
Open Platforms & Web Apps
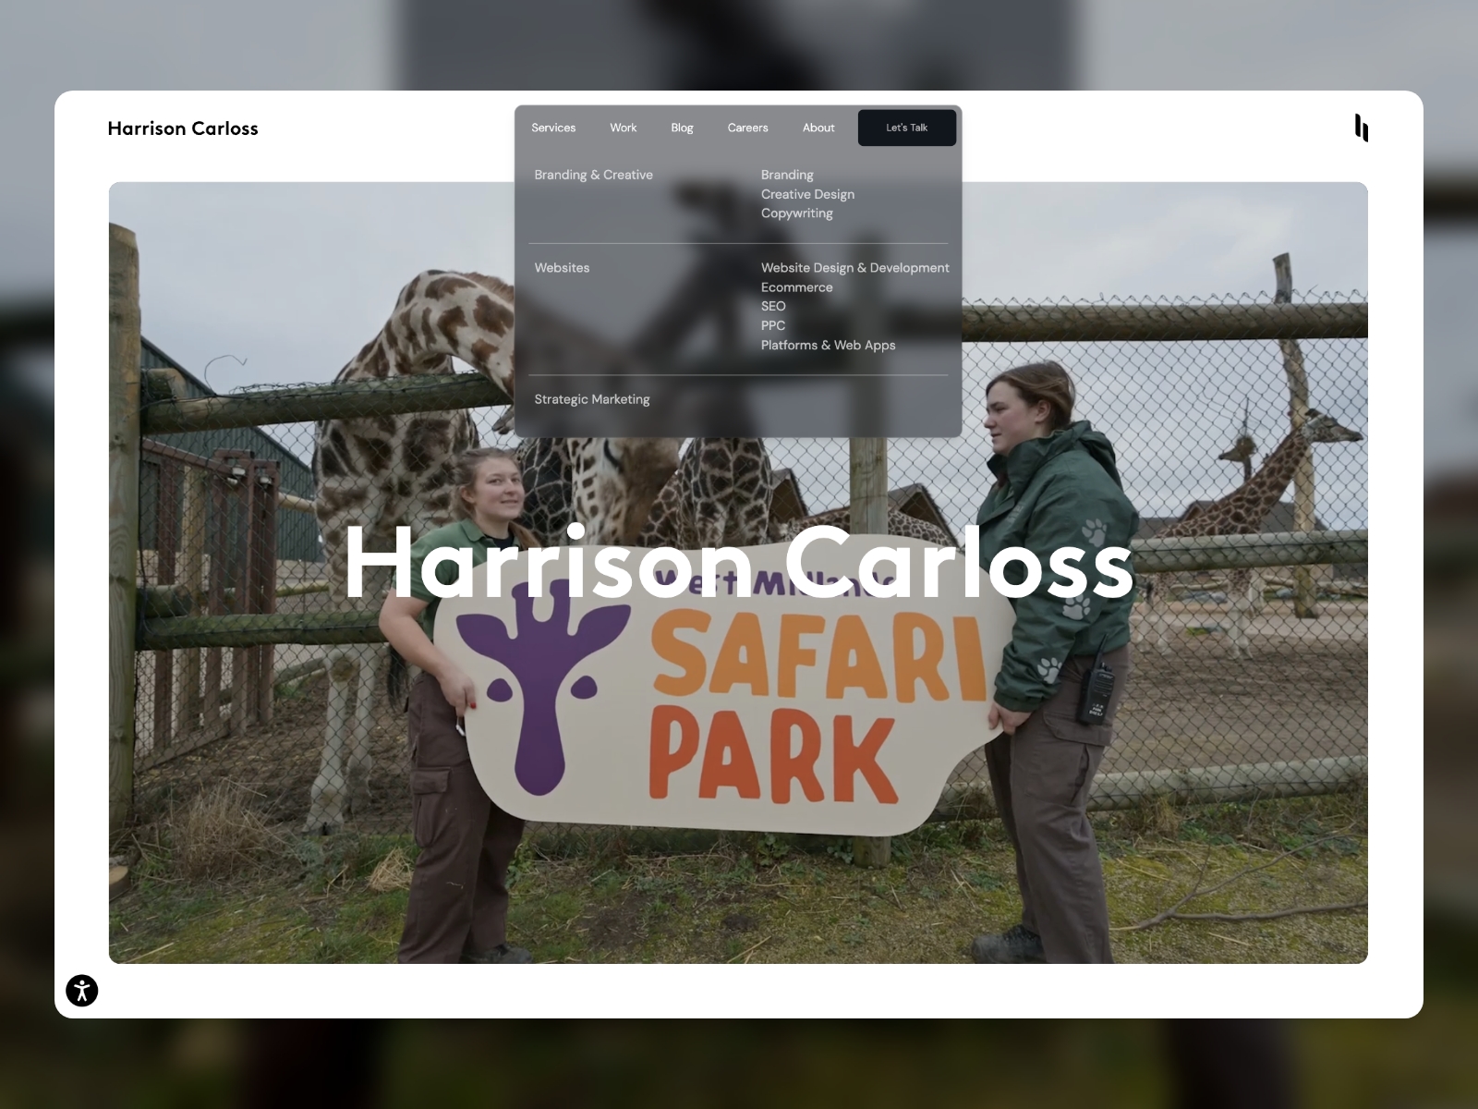coord(828,345)
